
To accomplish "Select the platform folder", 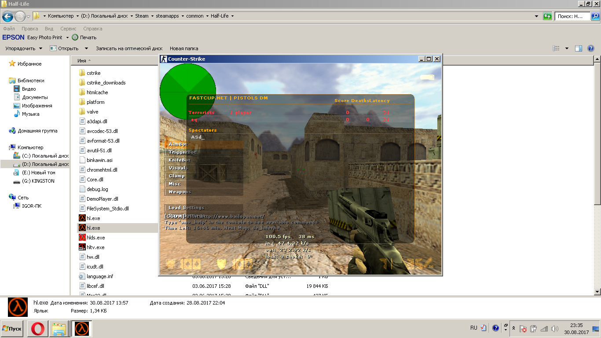I will pos(95,102).
